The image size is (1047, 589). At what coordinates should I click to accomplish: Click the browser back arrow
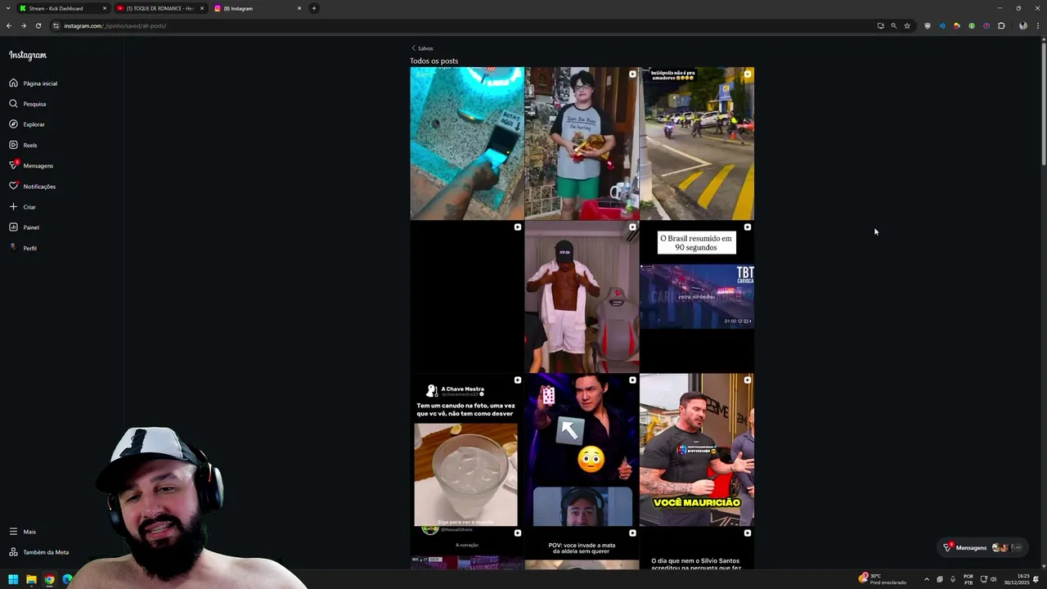coord(9,25)
